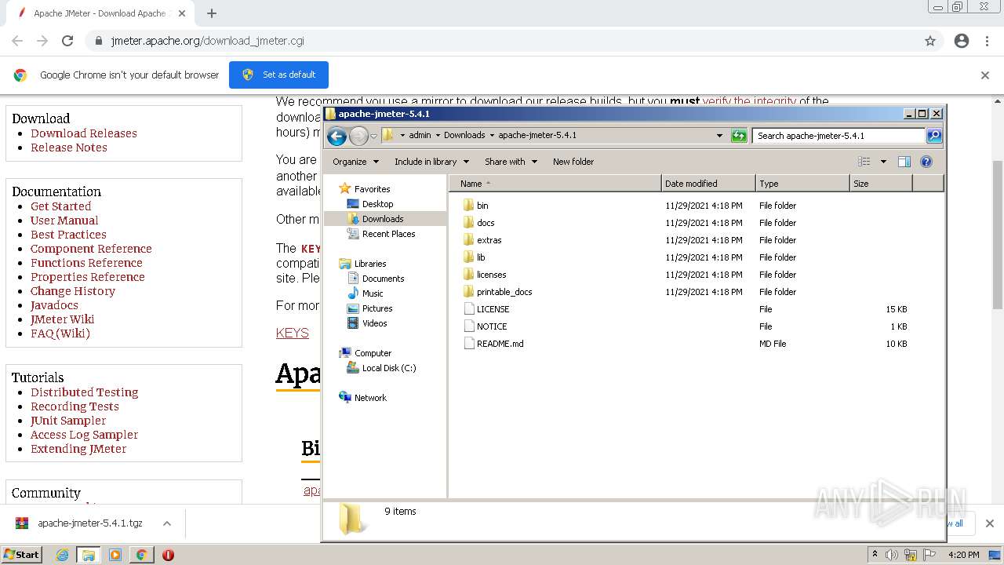
Task: Open the Explorer help question mark icon
Action: (x=926, y=162)
